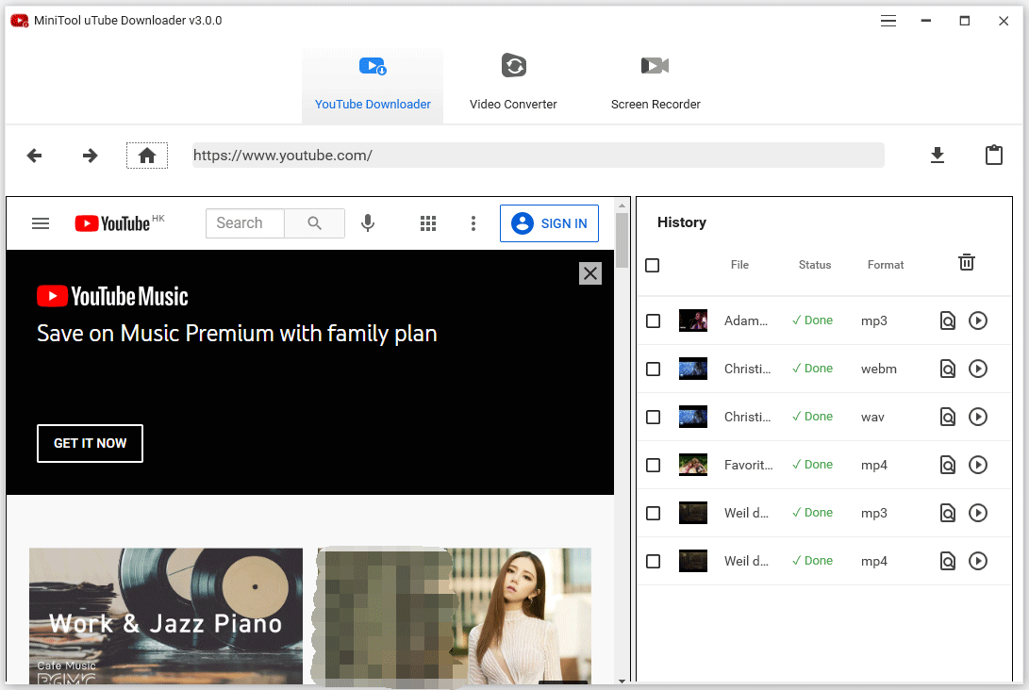Viewport: 1029px width, 690px height.
Task: Play the Weil d mp4 file
Action: click(x=978, y=561)
